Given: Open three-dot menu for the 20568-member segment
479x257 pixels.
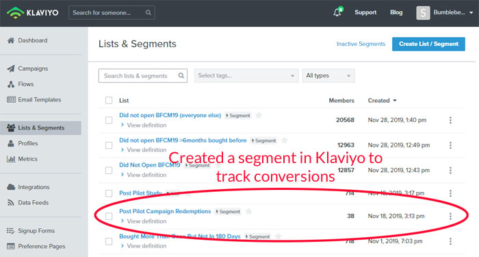Looking at the screenshot, I should pyautogui.click(x=450, y=120).
